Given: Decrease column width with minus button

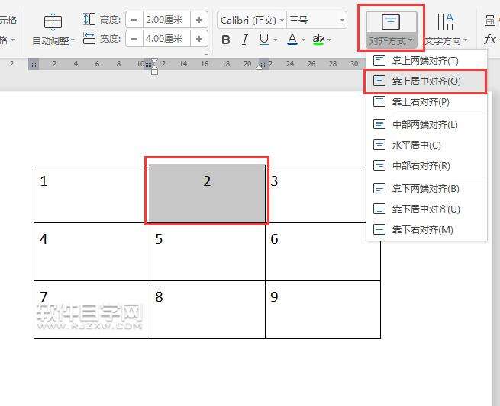Looking at the screenshot, I should (134, 39).
